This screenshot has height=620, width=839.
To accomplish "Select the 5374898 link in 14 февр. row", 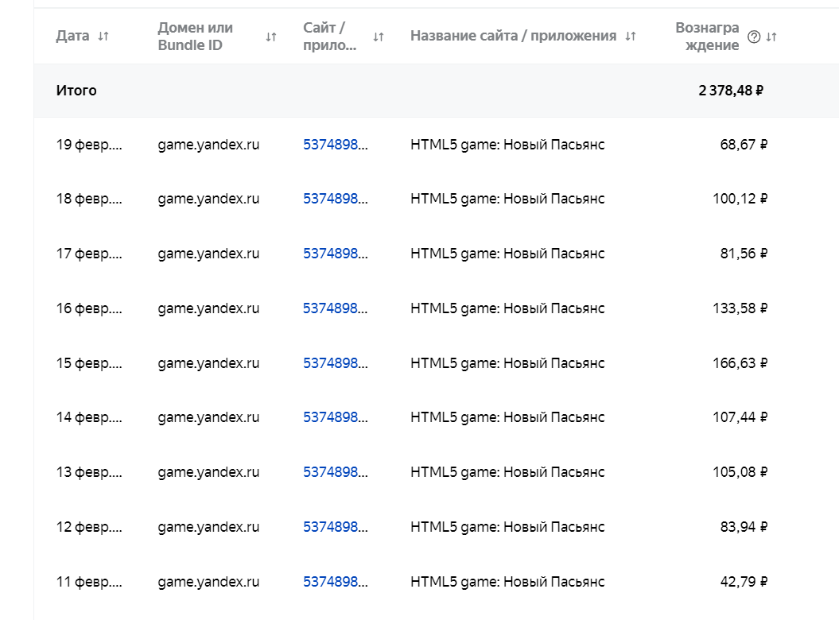I will click(335, 417).
